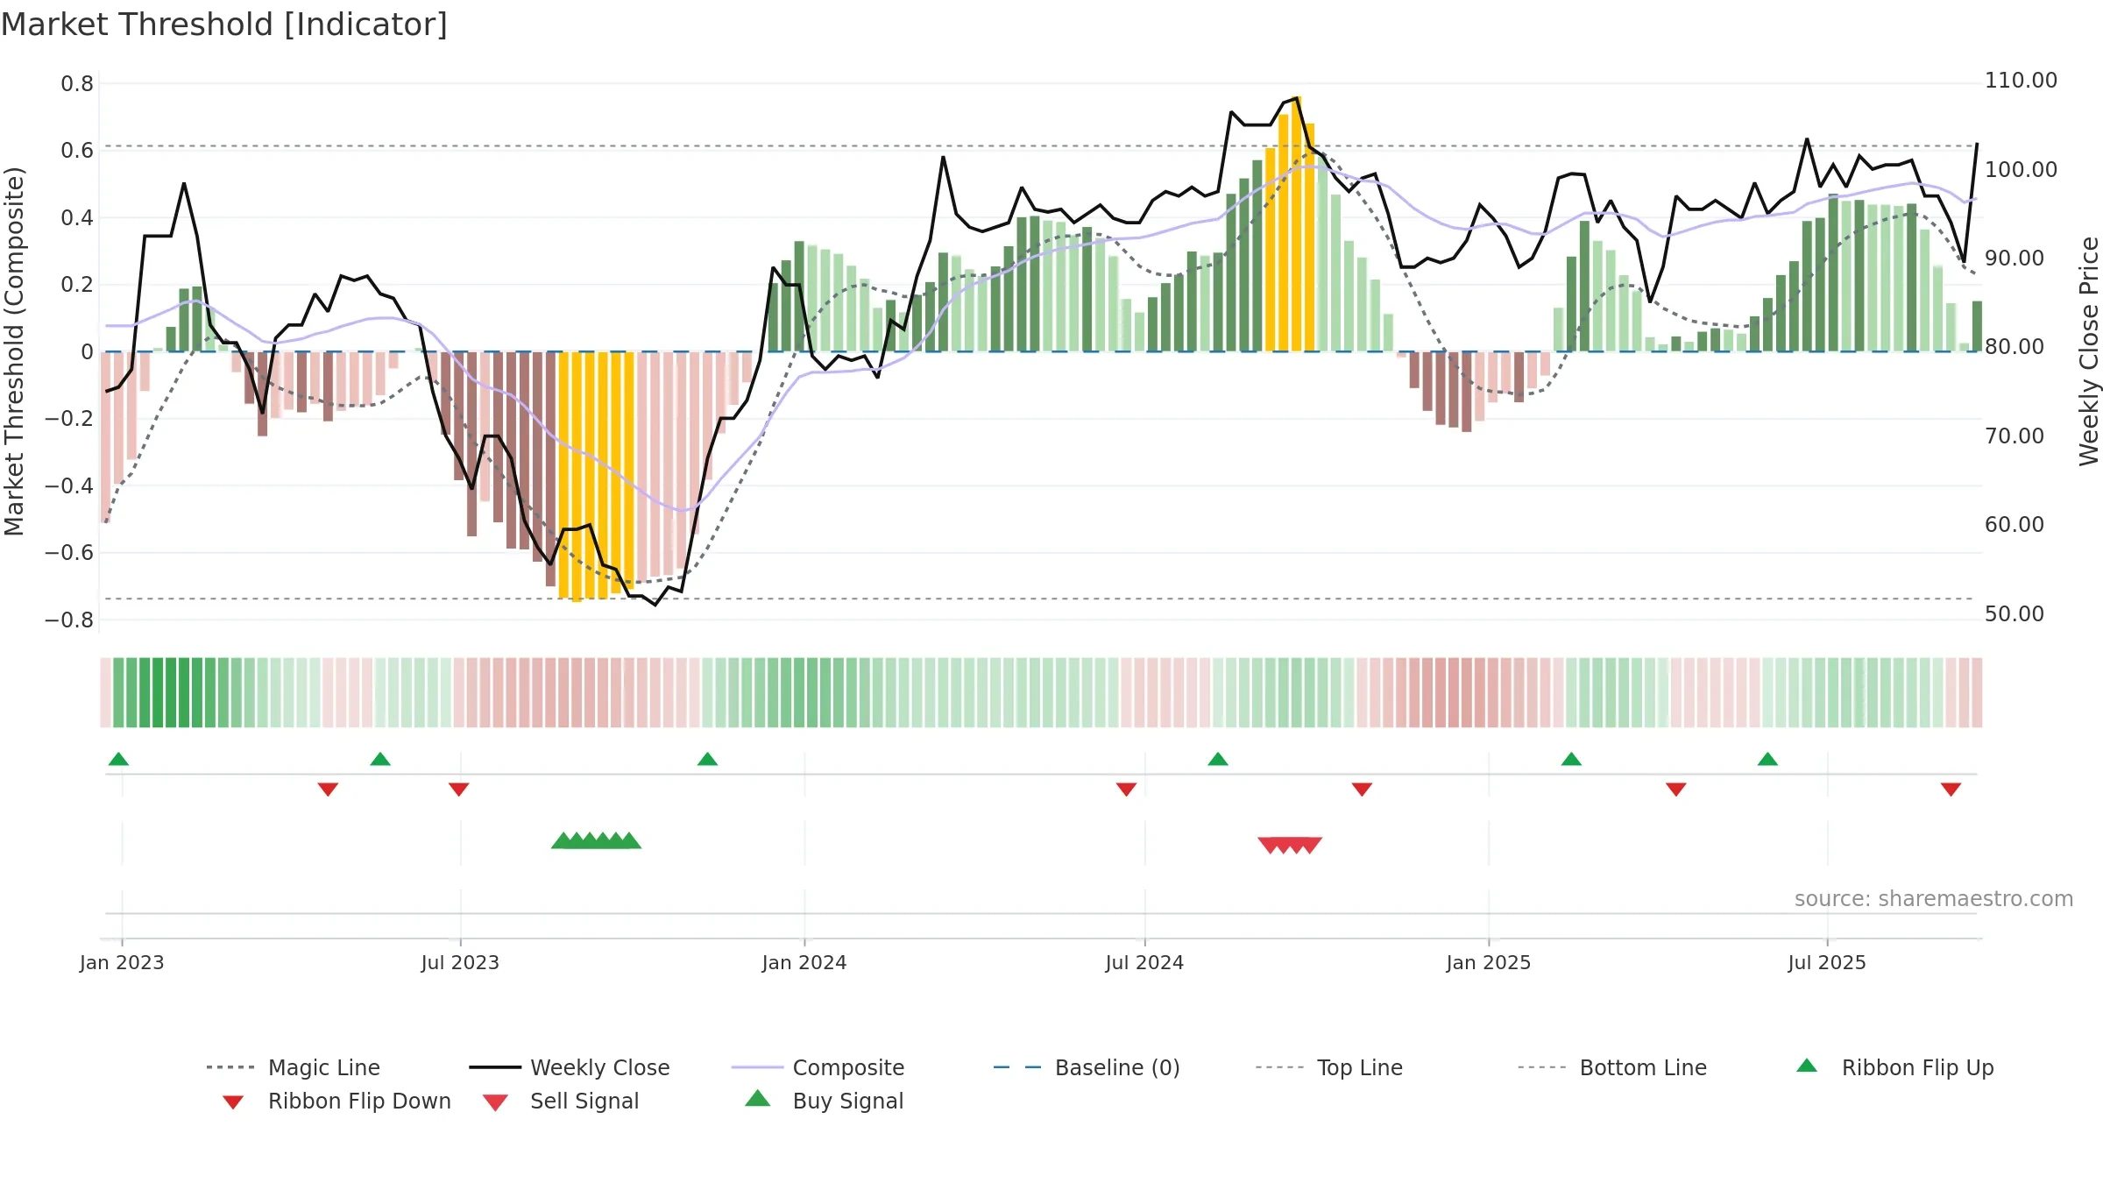Toggle the Weekly Close legend entry

pos(570,1067)
